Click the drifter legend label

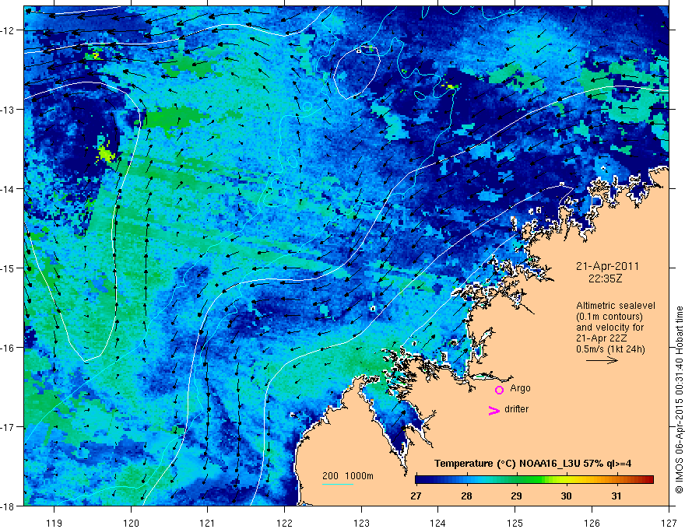click(x=516, y=409)
